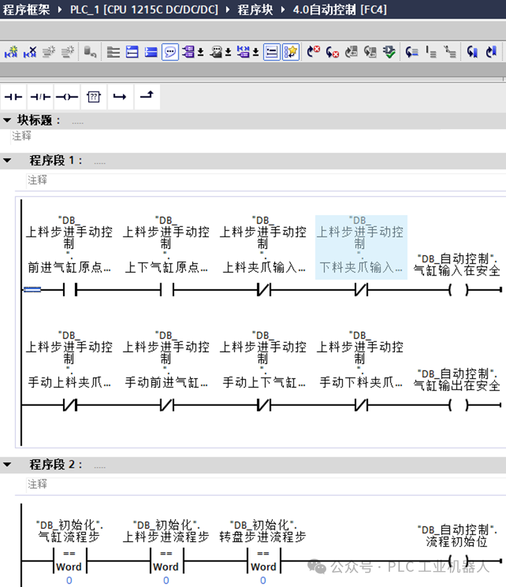Click the Reset start values database icon
Image resolution: width=506 pixels, height=587 pixels.
[x=90, y=51]
